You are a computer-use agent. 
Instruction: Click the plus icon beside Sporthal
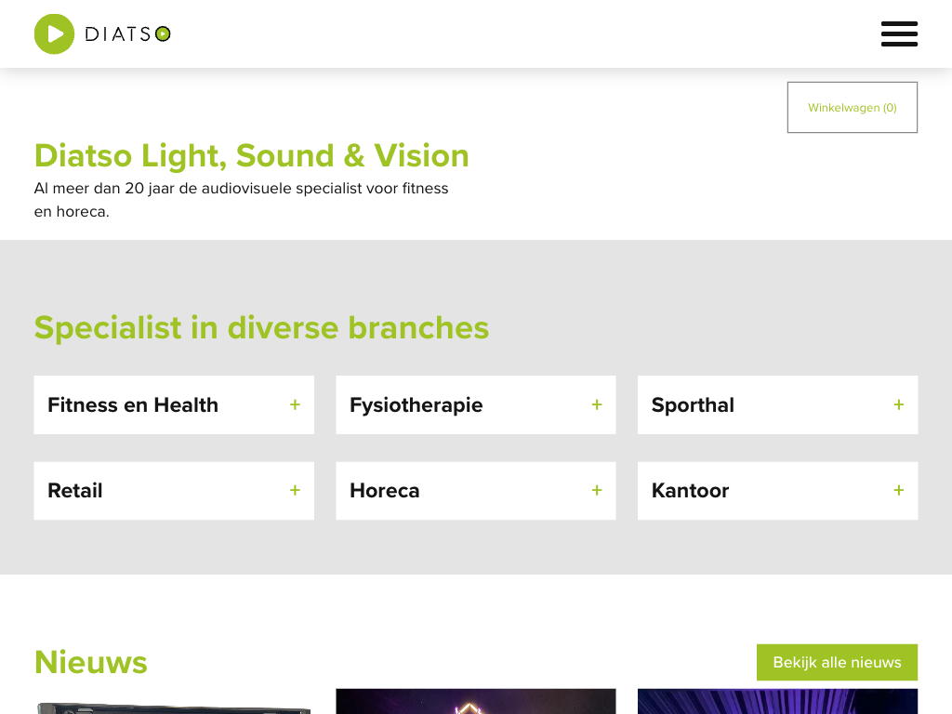tap(898, 404)
